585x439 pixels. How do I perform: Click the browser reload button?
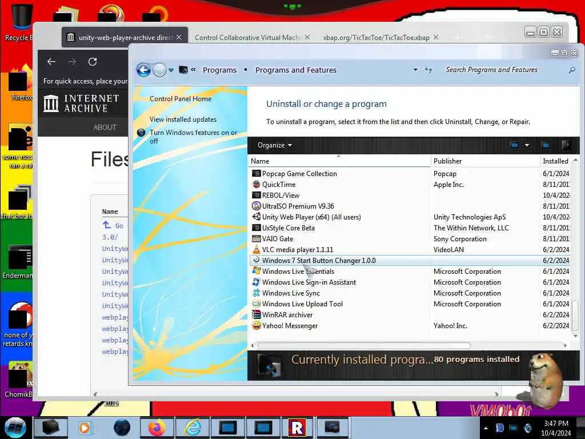[93, 62]
